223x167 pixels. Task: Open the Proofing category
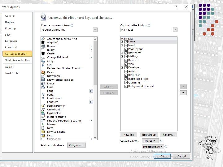tap(10, 28)
